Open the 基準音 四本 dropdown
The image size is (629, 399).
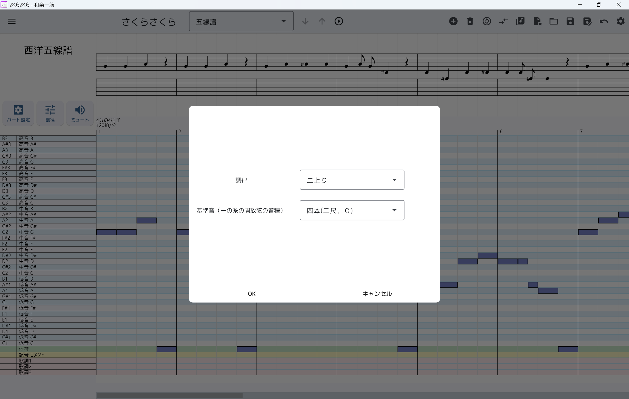pyautogui.click(x=352, y=210)
